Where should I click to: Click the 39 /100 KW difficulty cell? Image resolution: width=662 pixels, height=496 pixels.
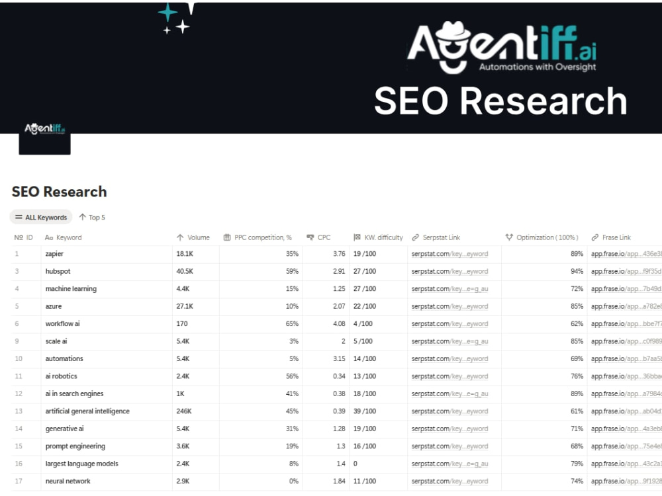click(378, 411)
